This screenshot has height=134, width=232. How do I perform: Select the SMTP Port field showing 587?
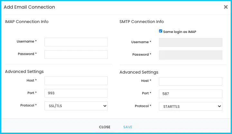tap(190, 94)
